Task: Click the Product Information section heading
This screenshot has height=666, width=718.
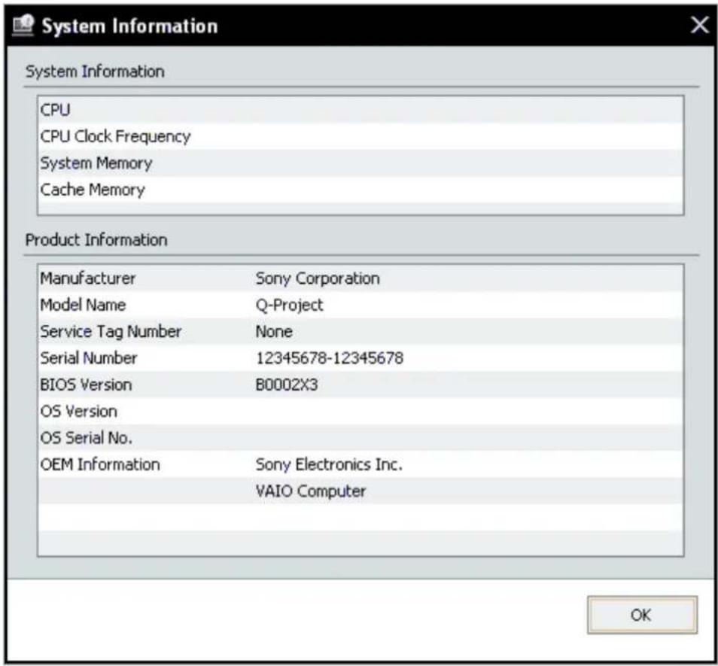Action: (x=96, y=240)
